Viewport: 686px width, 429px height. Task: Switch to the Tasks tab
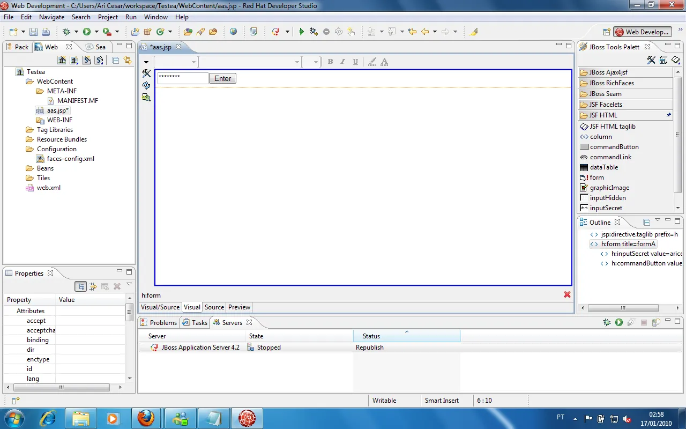[195, 322]
